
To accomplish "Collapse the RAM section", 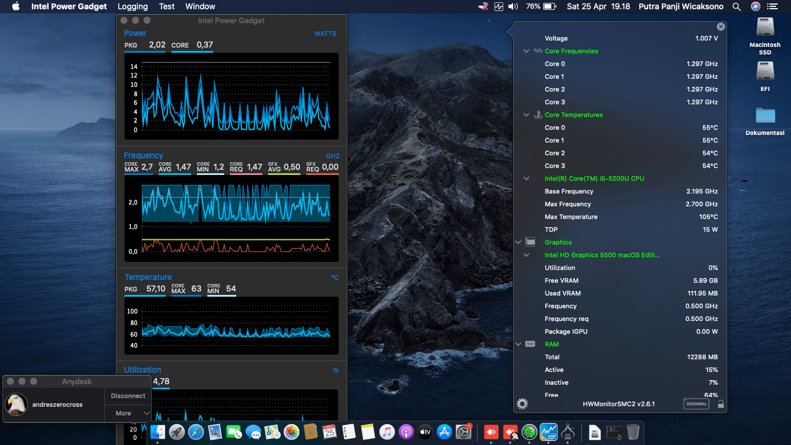I will [x=518, y=344].
